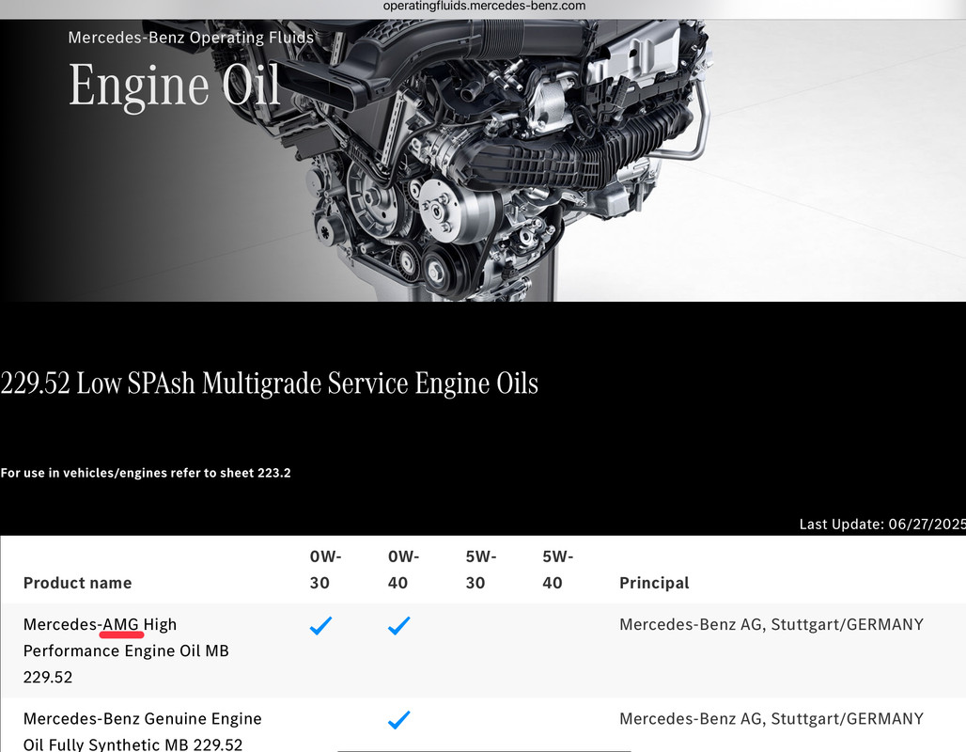Click the '229.52 Low SPAsh Multigrade Service Engine Oils' heading
Viewport: 966px width, 752px height.
click(x=270, y=384)
